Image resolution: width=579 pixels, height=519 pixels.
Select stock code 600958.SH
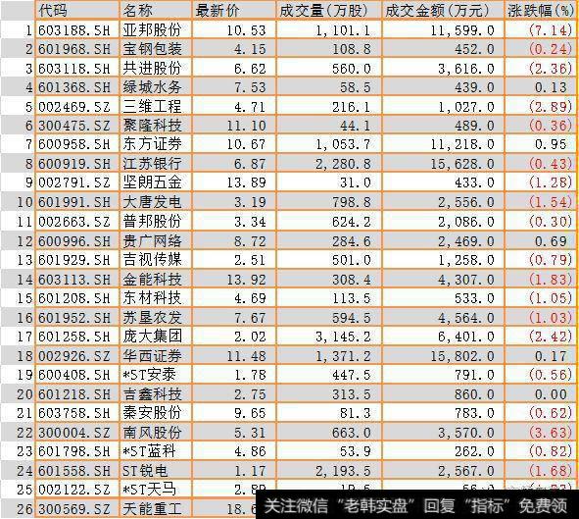point(74,144)
